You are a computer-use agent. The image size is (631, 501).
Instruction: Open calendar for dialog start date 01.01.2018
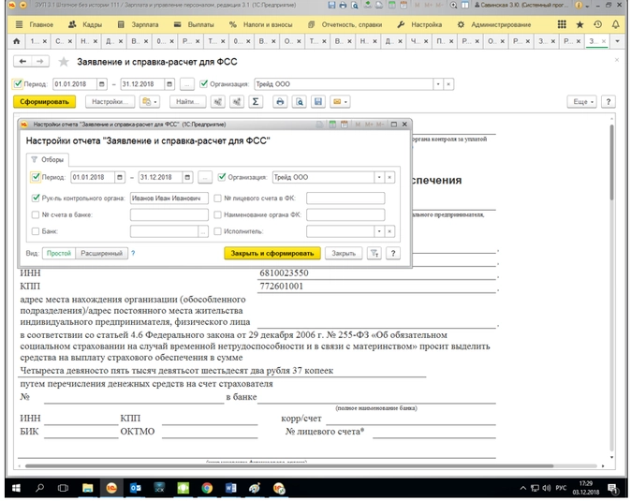[x=120, y=177]
